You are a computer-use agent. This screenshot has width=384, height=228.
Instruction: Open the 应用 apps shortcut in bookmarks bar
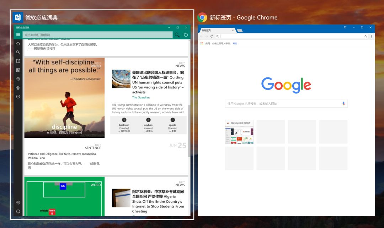(205, 43)
